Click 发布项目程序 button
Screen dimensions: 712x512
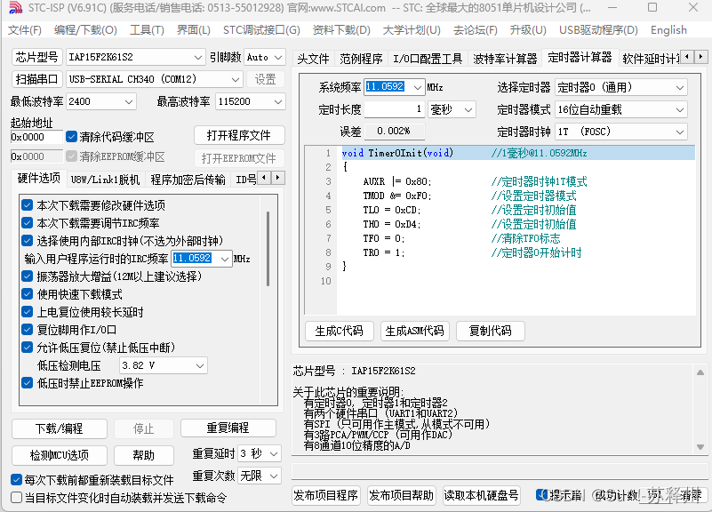[325, 495]
